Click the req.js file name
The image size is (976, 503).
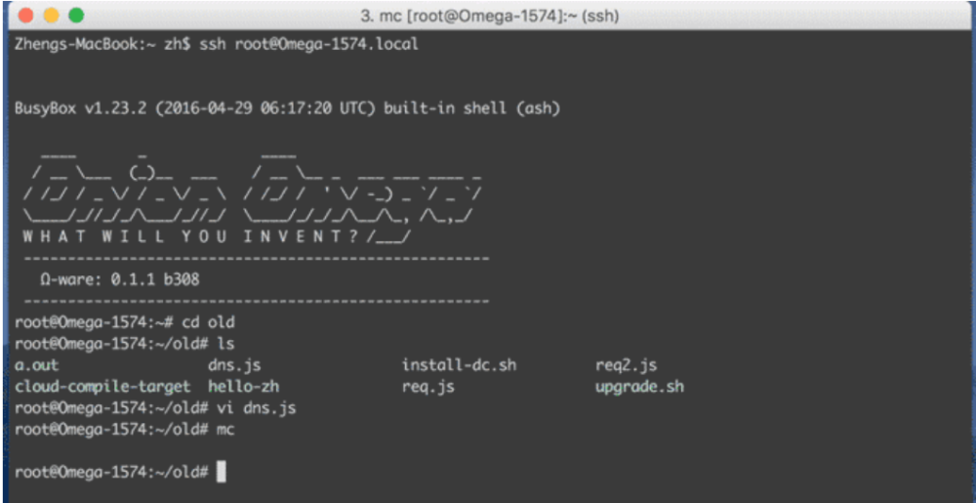click(x=427, y=388)
